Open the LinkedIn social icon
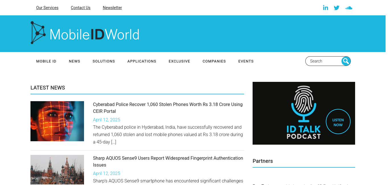Screen dimensions: 389x185 point(325,8)
